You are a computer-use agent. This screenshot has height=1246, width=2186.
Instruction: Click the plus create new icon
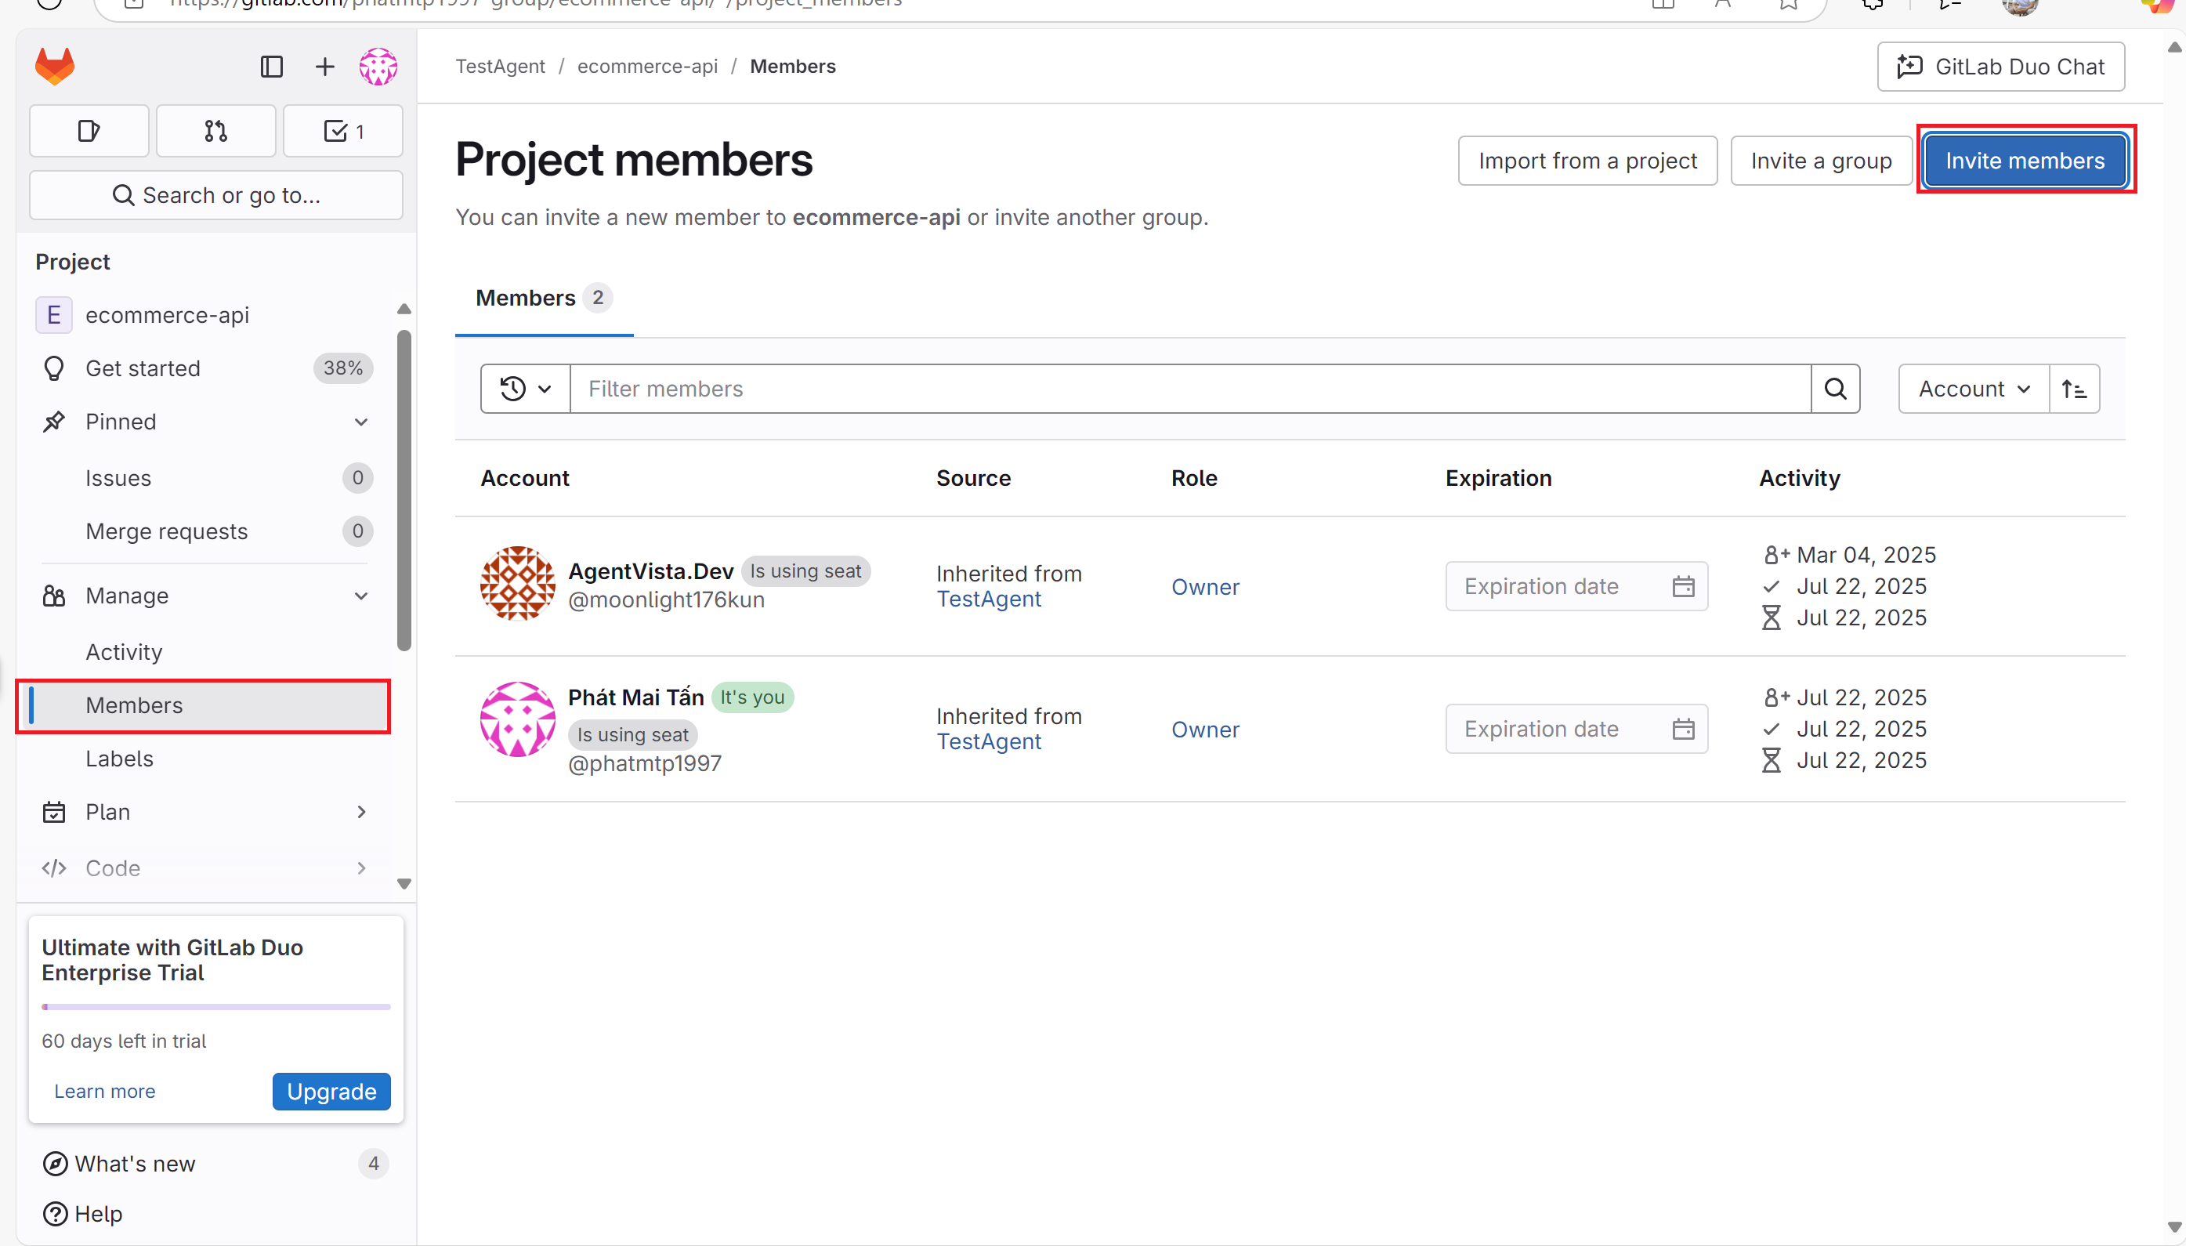(324, 66)
